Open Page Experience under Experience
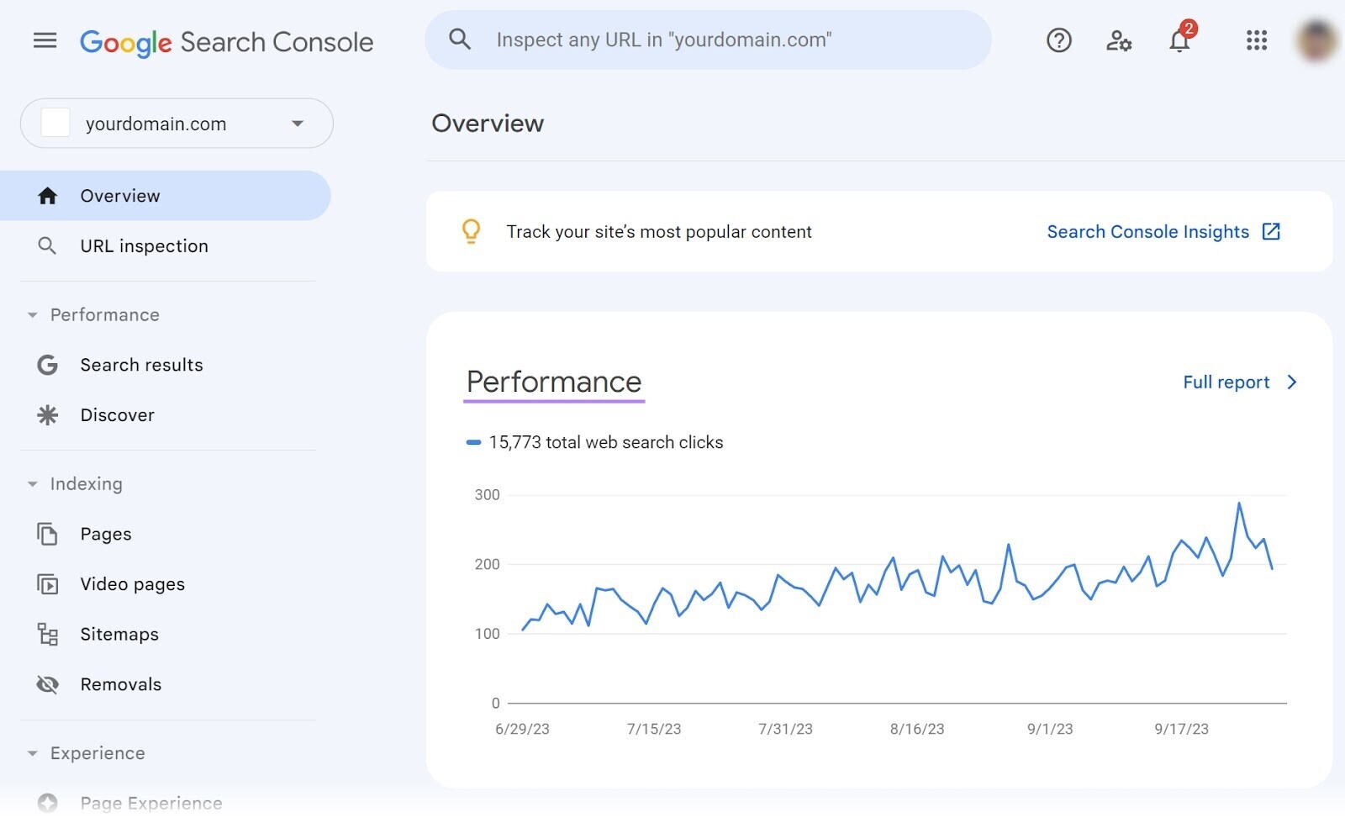The height and width of the screenshot is (828, 1345). (150, 803)
